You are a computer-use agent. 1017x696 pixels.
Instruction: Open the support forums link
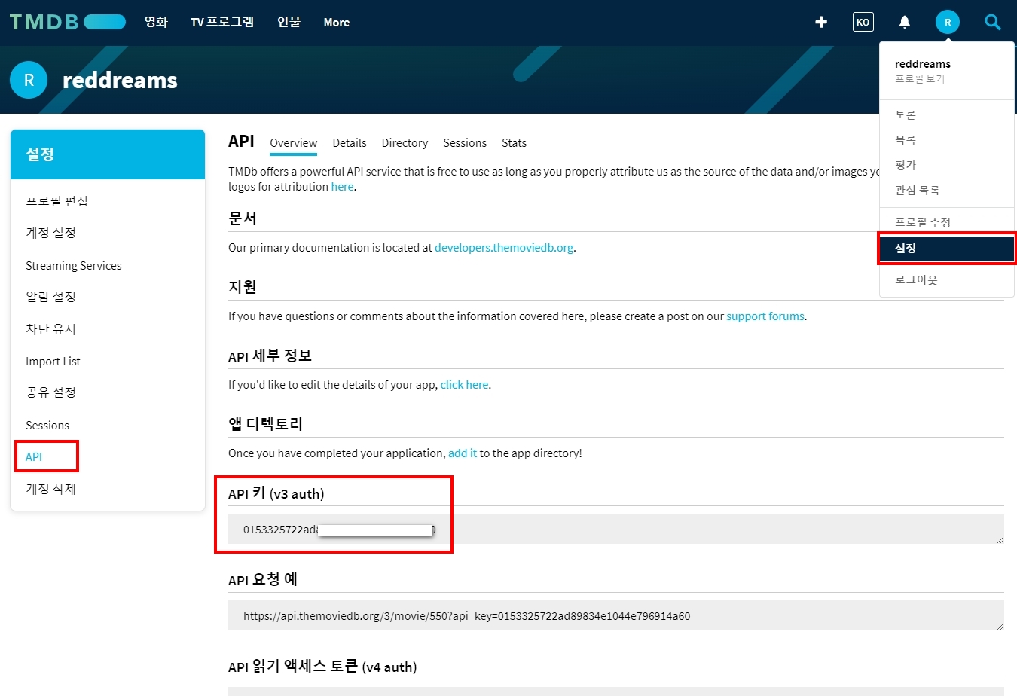pos(765,316)
